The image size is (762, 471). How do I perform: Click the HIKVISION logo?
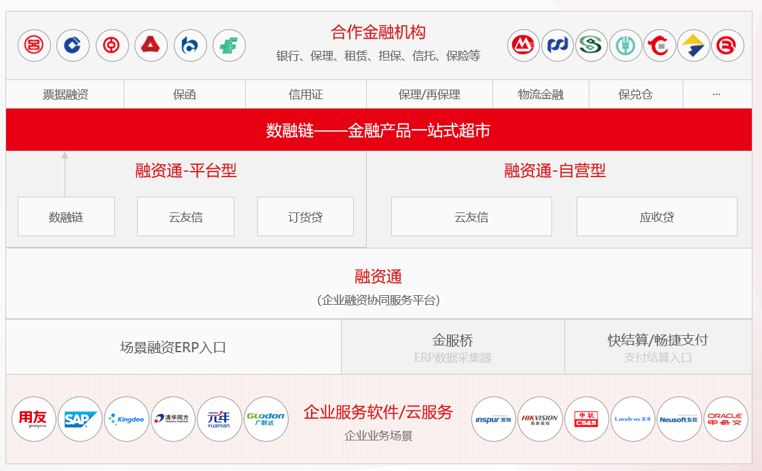click(x=540, y=419)
